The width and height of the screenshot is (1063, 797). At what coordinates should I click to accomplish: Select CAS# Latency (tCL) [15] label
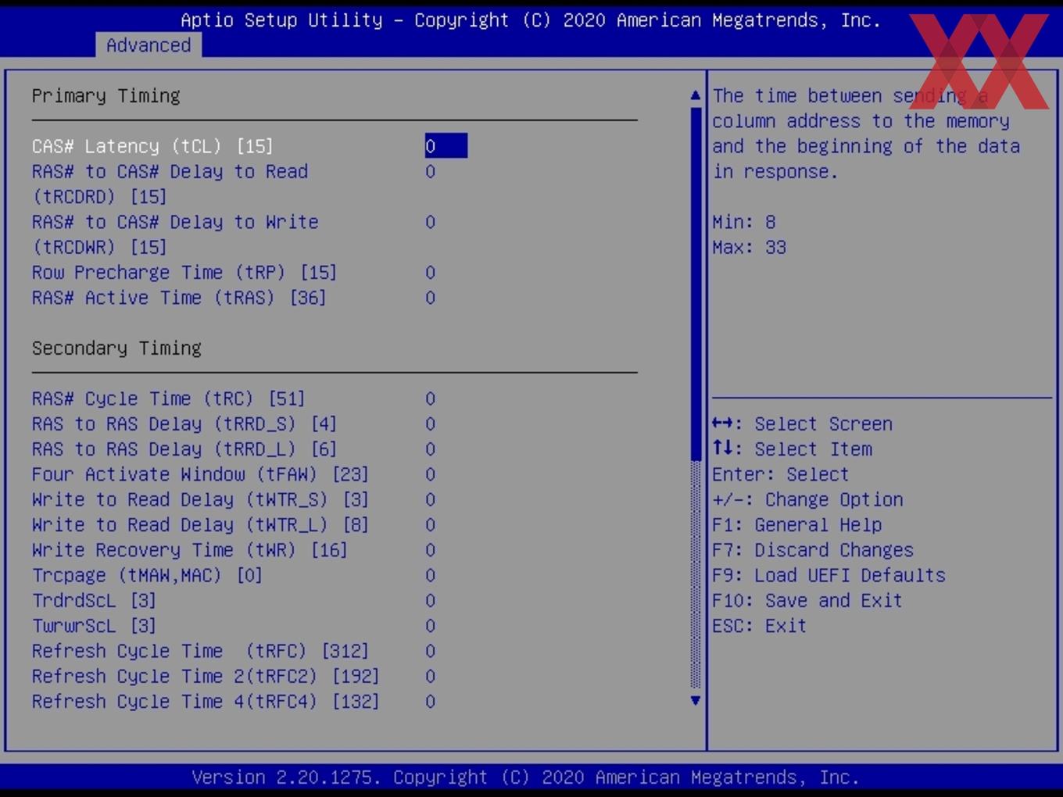pos(152,146)
